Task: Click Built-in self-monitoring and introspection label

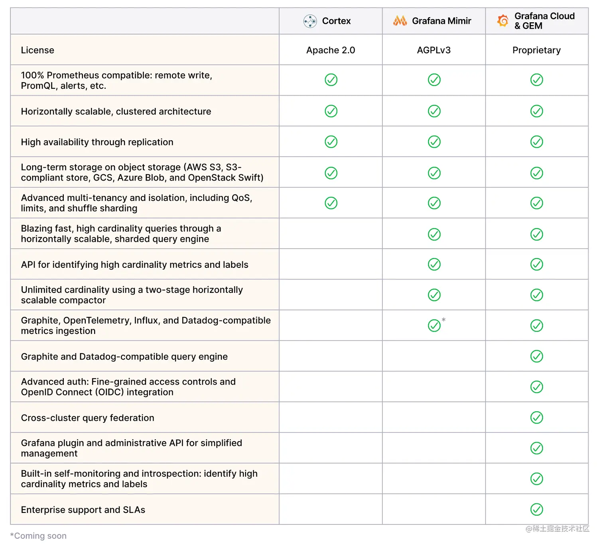Action: 139,479
